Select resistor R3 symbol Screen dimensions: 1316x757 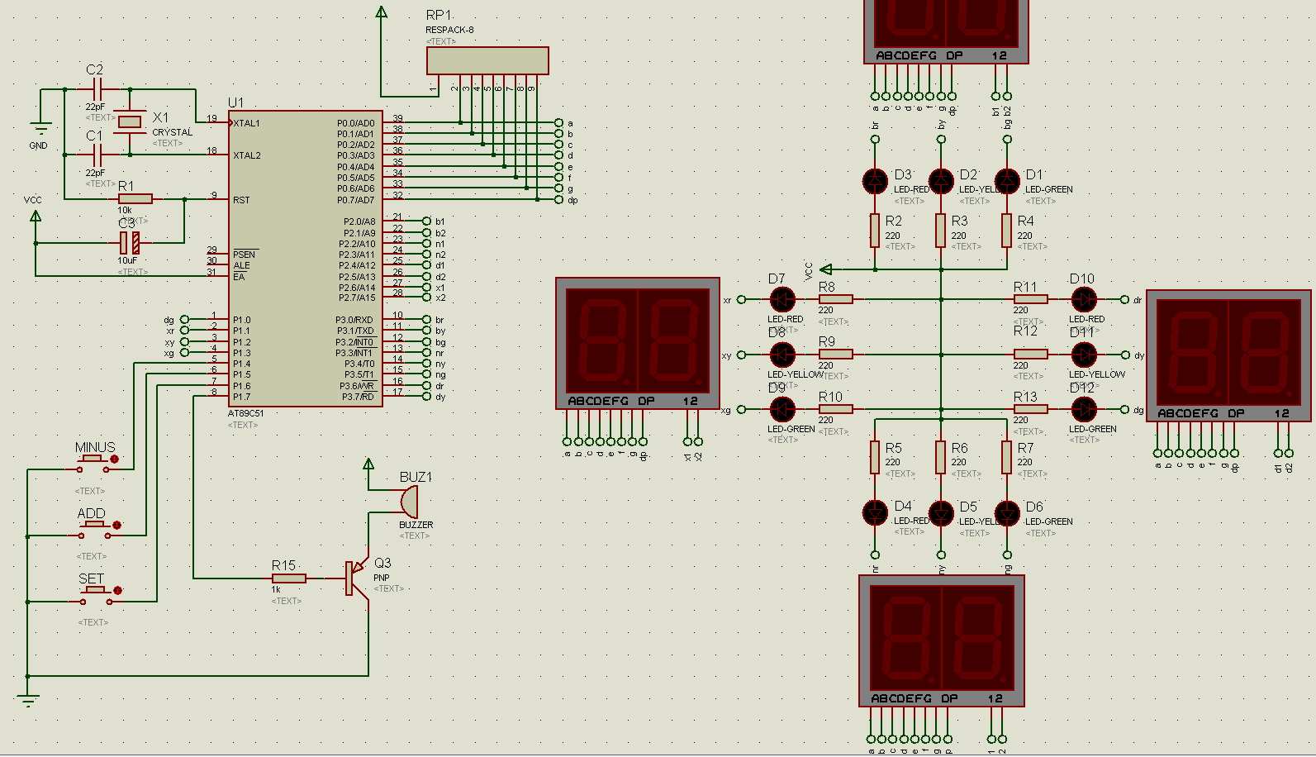941,231
